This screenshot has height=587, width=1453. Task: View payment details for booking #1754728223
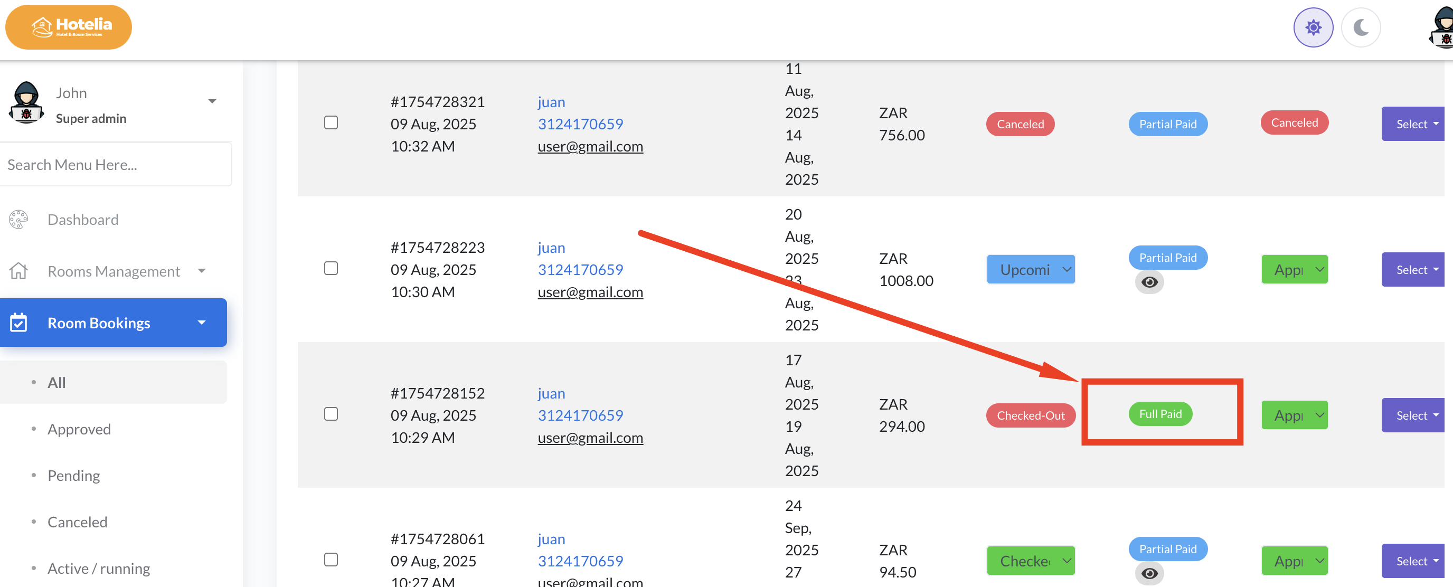1149,282
